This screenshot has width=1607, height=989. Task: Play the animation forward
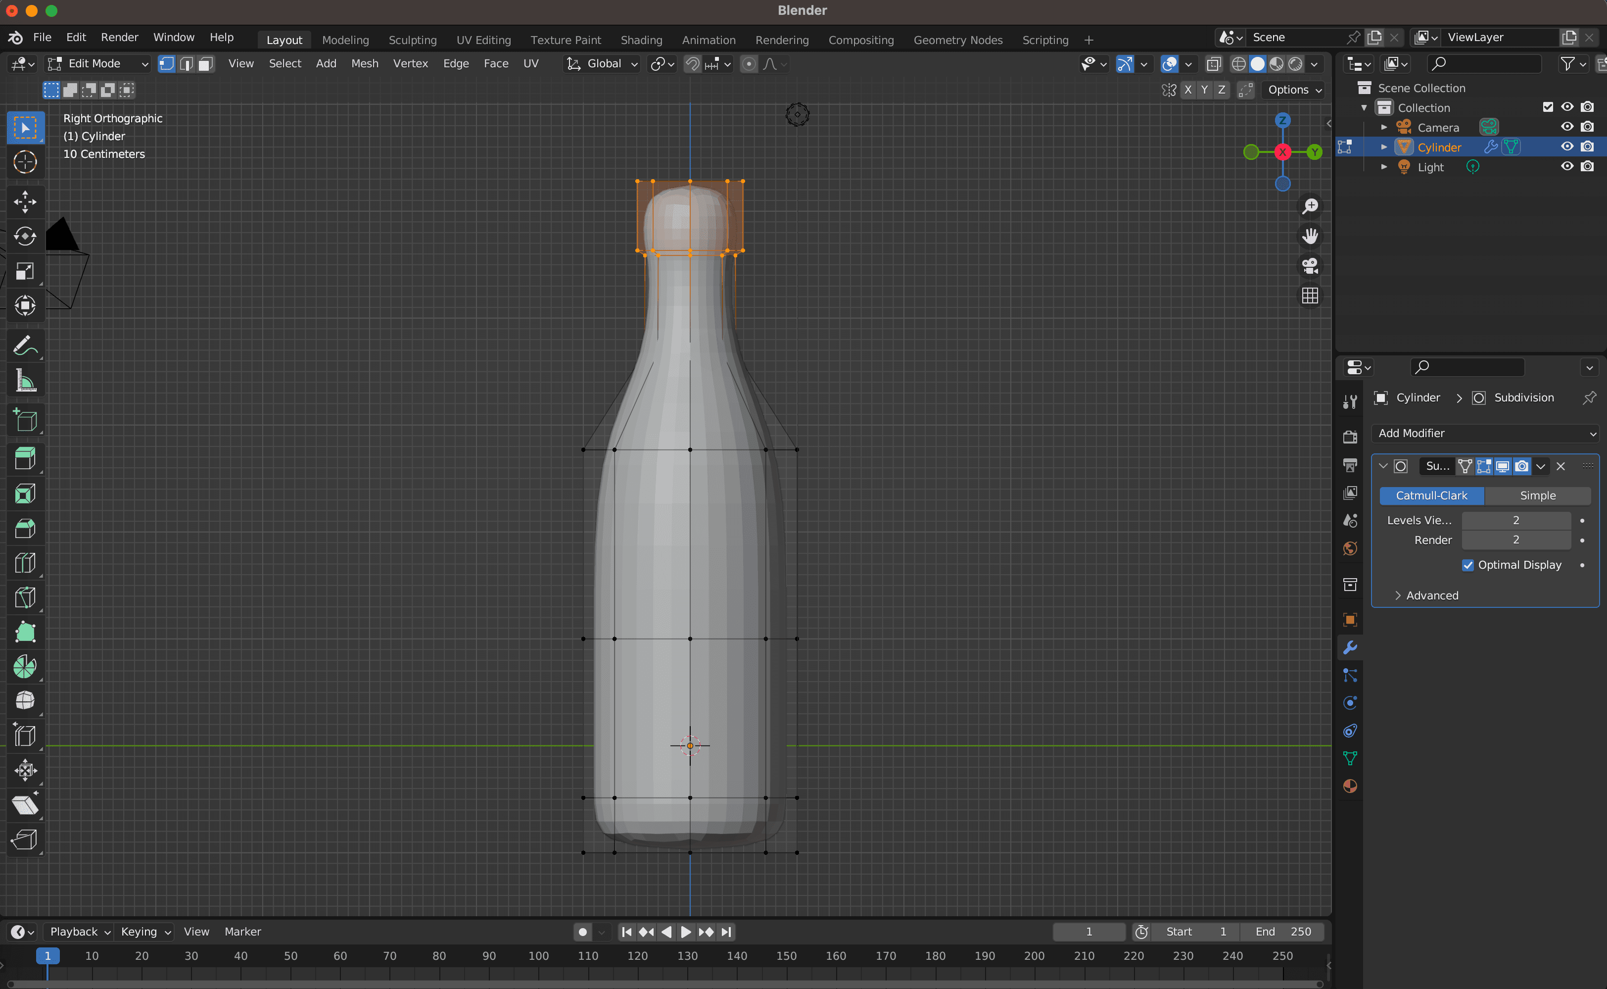pyautogui.click(x=686, y=932)
